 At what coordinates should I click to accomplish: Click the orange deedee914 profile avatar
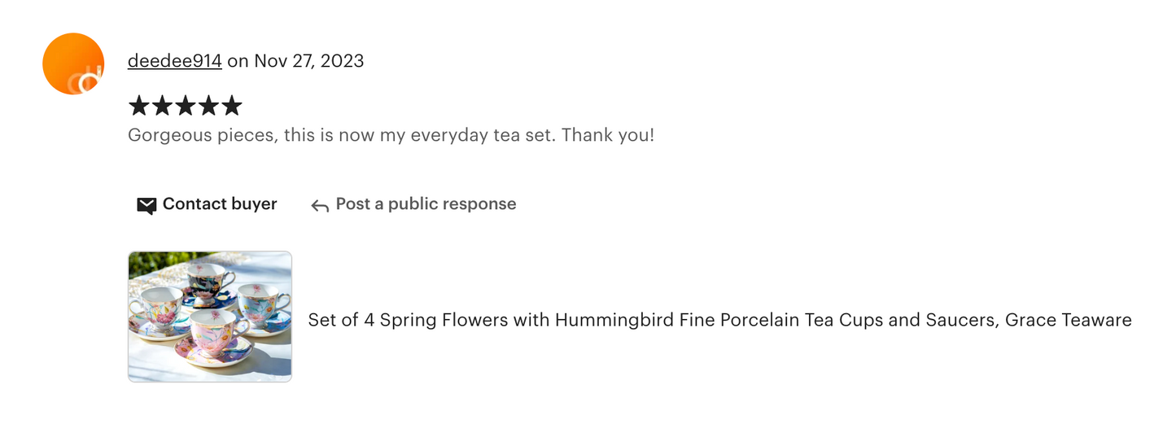pyautogui.click(x=73, y=63)
